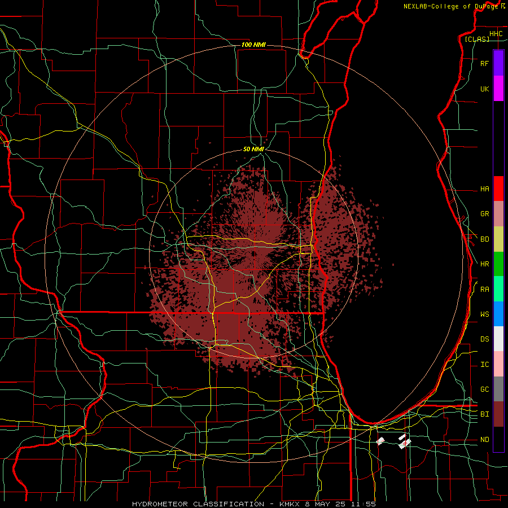Click the HR legend label

[x=484, y=264]
